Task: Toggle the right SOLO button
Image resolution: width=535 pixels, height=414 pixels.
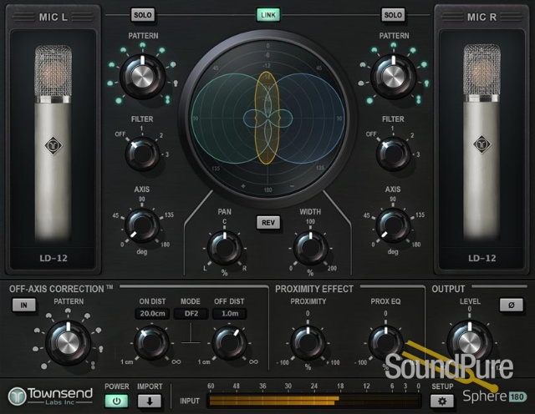Action: point(393,15)
